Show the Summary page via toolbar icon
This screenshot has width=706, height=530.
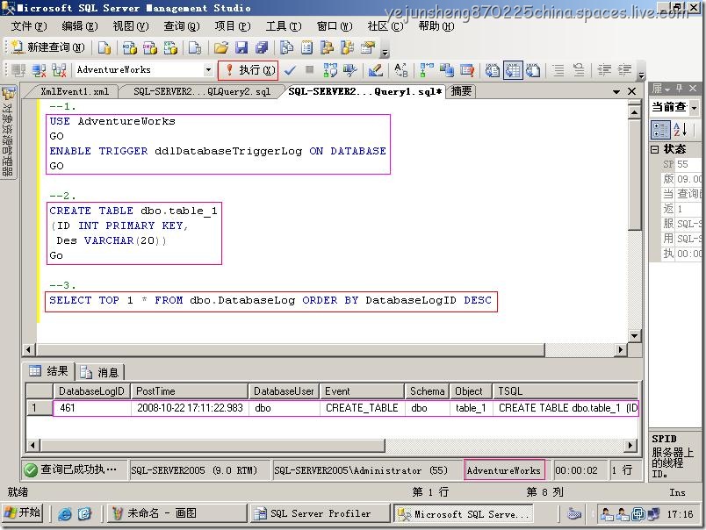(306, 47)
